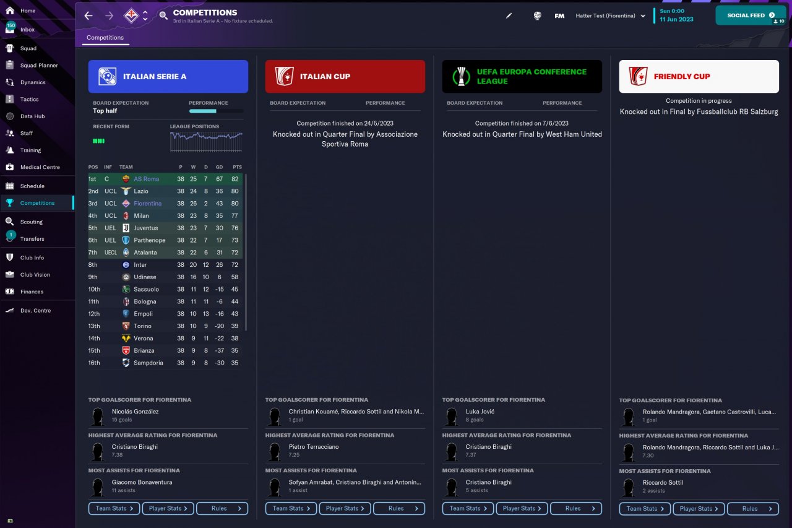792x528 pixels.
Task: Go back with the left arrow
Action: (x=88, y=15)
